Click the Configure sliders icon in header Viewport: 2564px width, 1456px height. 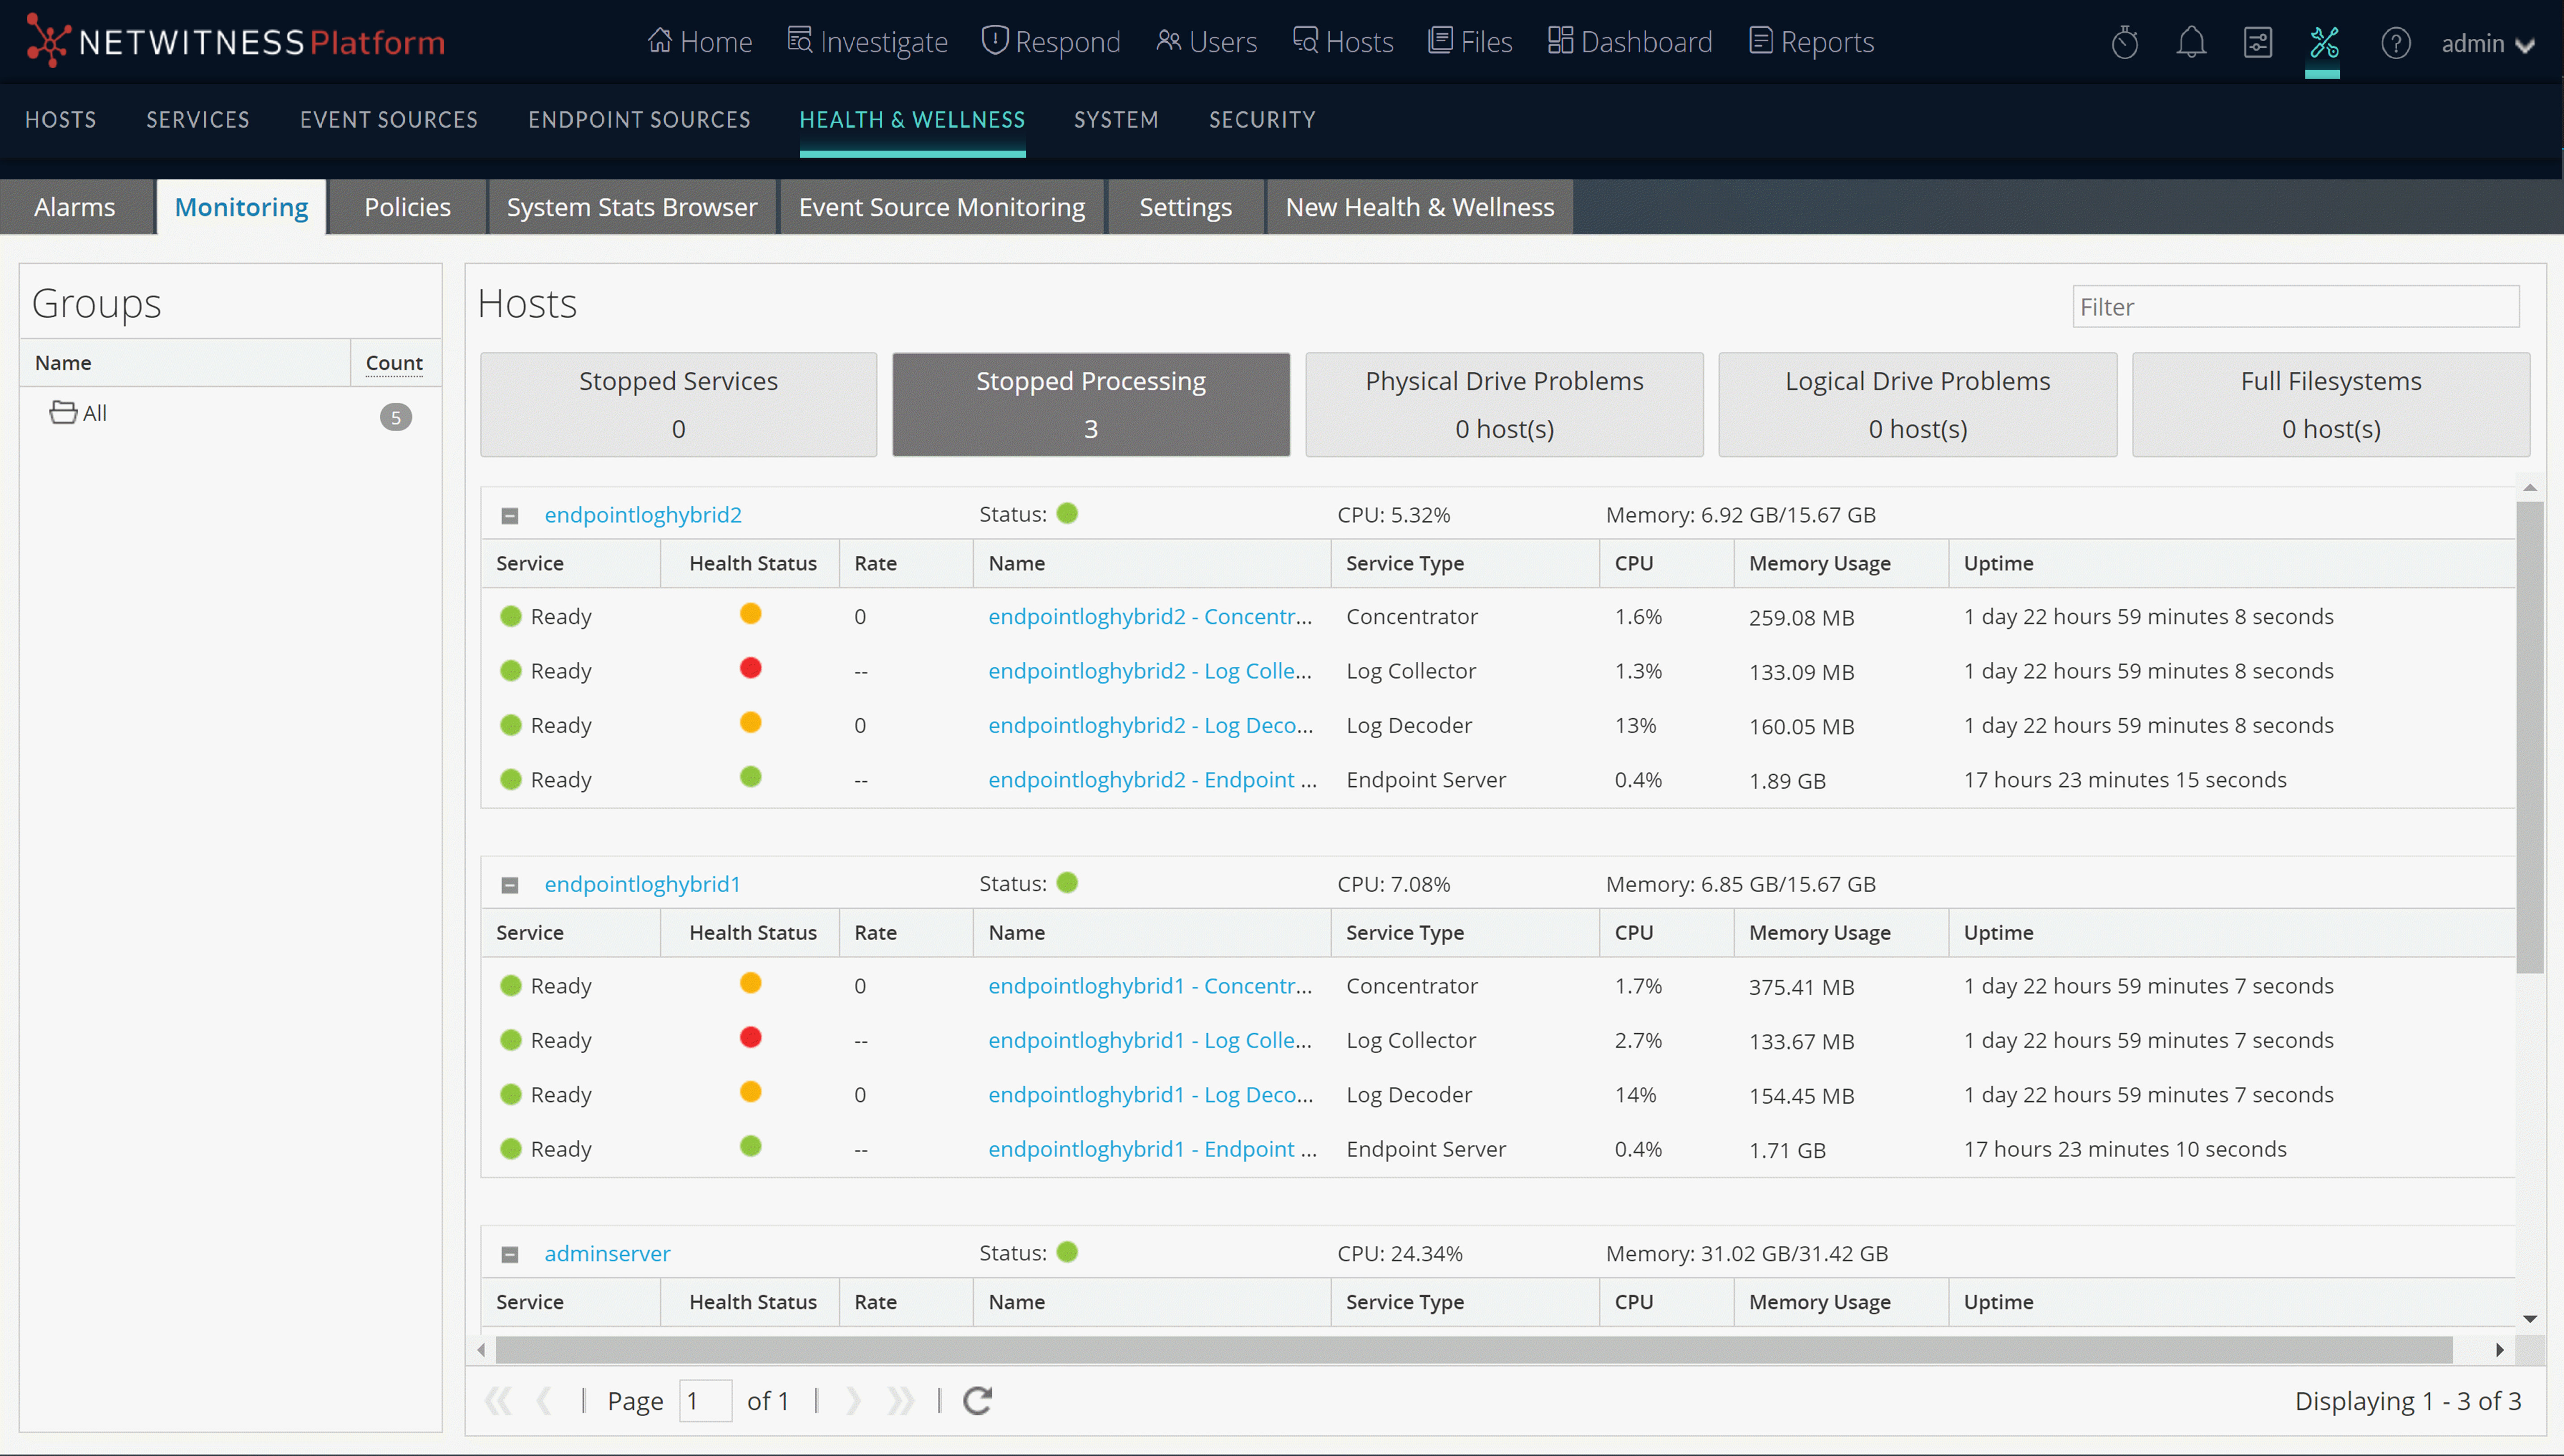[2258, 43]
